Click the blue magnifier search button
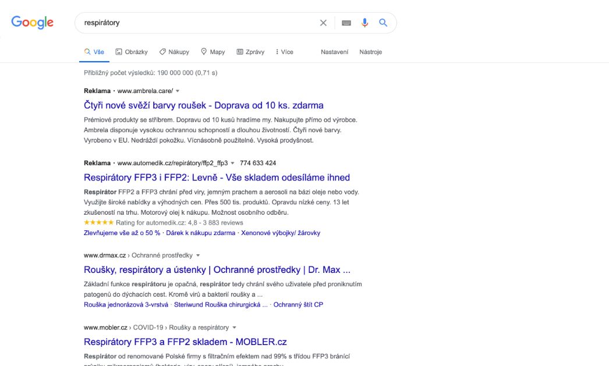 point(383,23)
